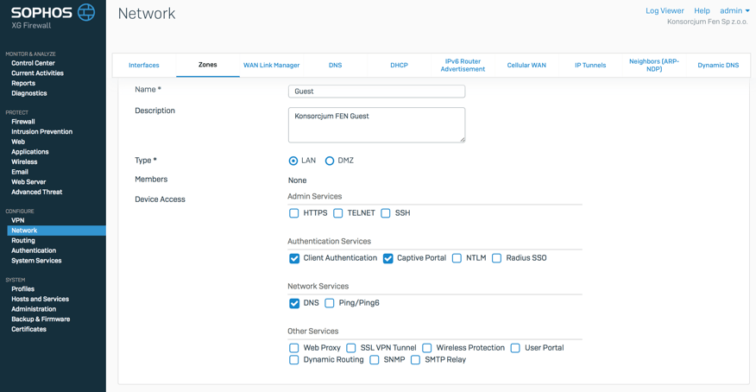
Task: Go to the DHCP tab
Action: point(399,65)
